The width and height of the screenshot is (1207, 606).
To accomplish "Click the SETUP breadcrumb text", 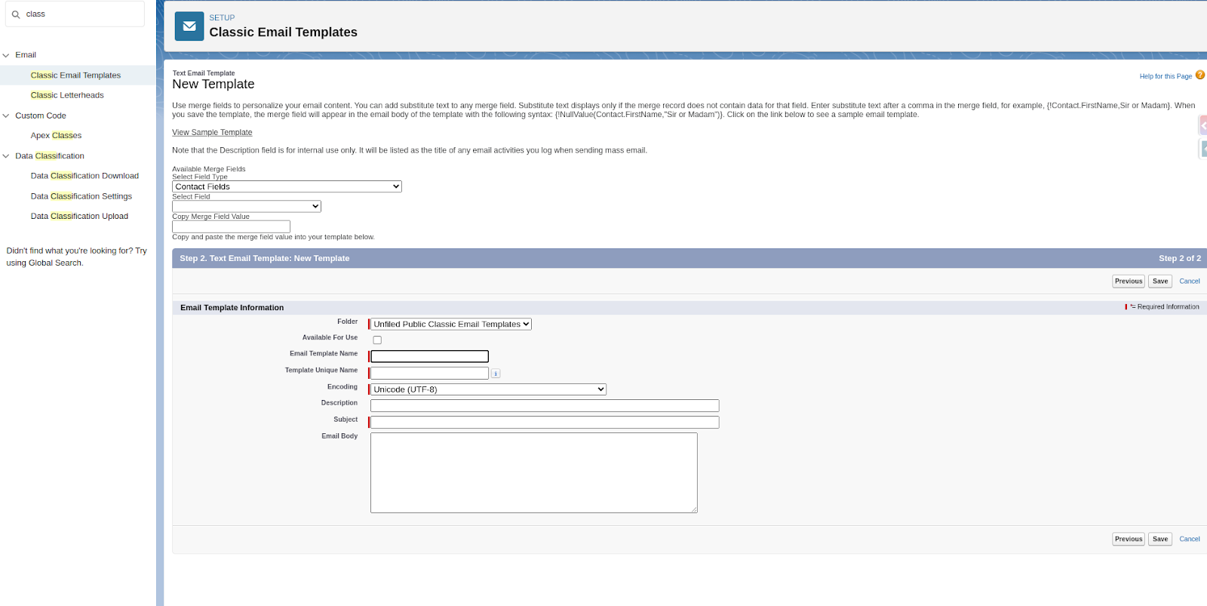I will (x=222, y=17).
